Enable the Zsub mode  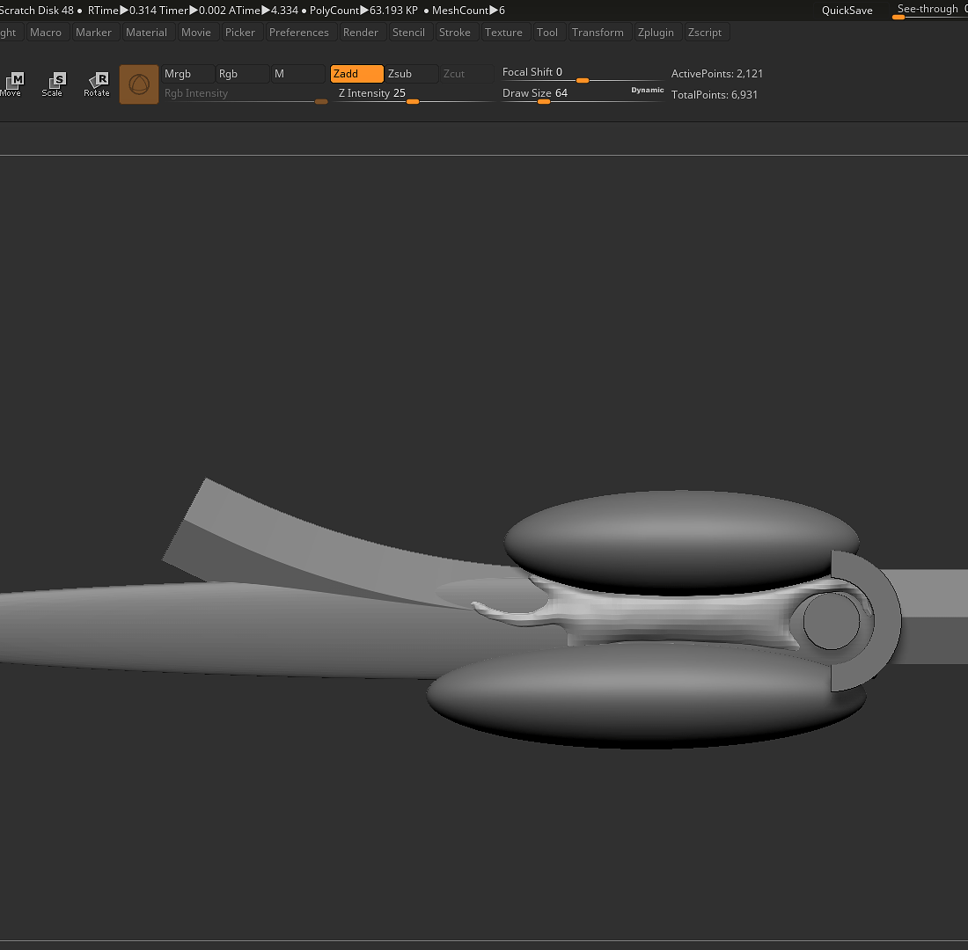(x=411, y=74)
